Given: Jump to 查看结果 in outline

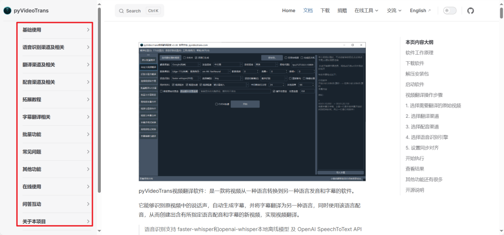Looking at the screenshot, I should 415,169.
